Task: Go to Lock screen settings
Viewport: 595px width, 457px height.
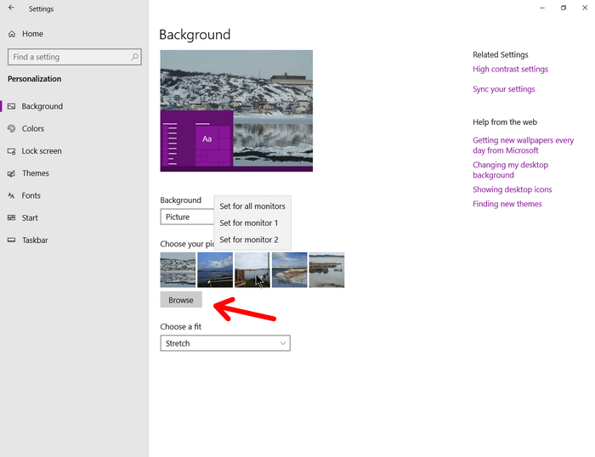Action: (x=75, y=151)
